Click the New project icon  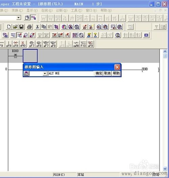pos(9,27)
